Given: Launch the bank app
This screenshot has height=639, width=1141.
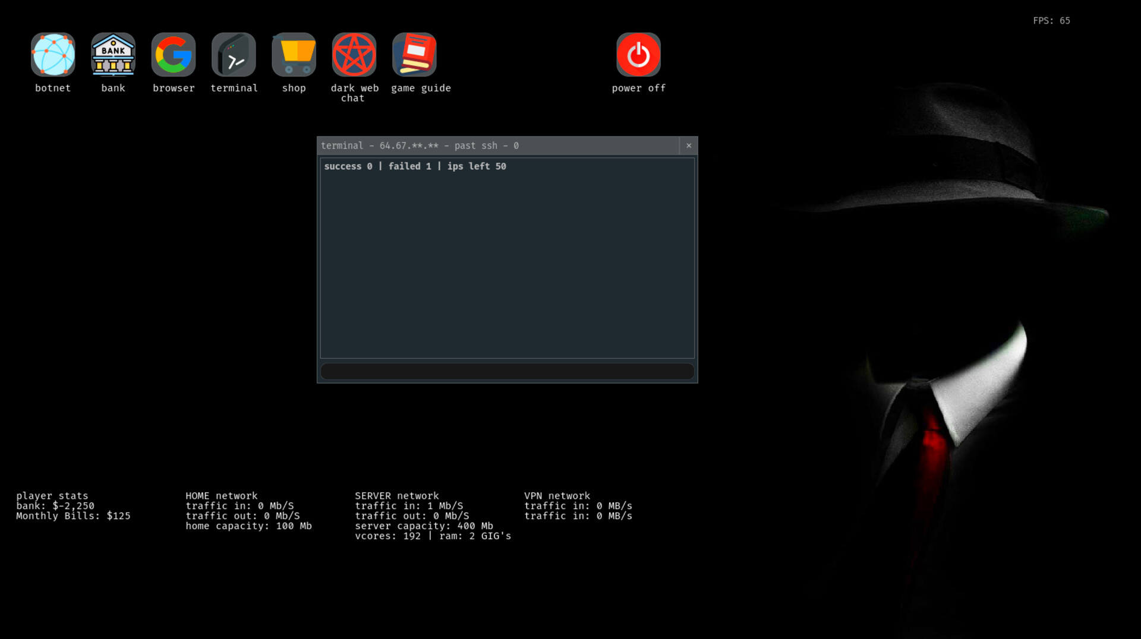Looking at the screenshot, I should pos(113,54).
